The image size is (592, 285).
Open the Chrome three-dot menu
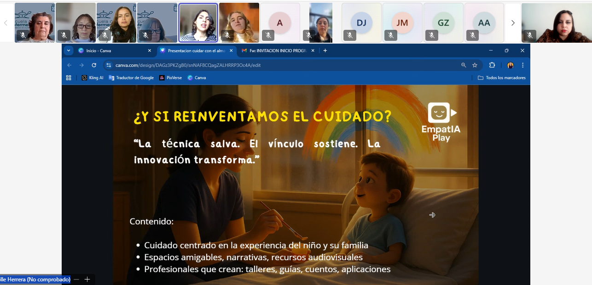coord(522,65)
